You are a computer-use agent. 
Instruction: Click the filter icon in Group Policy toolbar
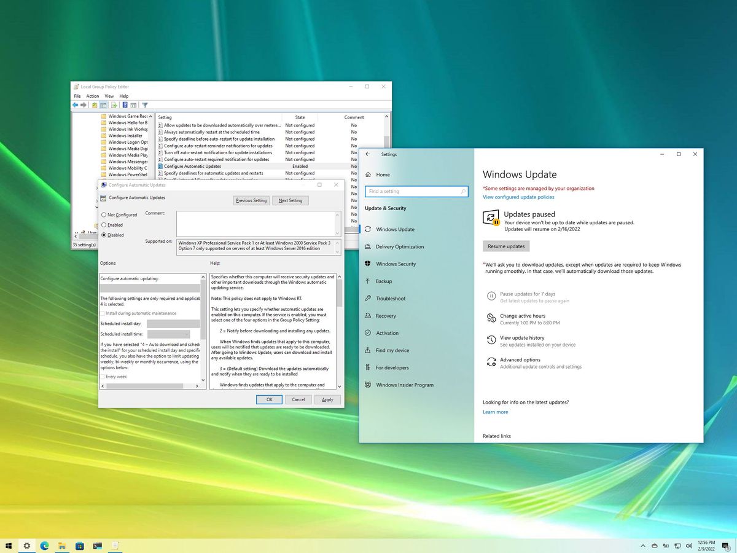pos(145,105)
